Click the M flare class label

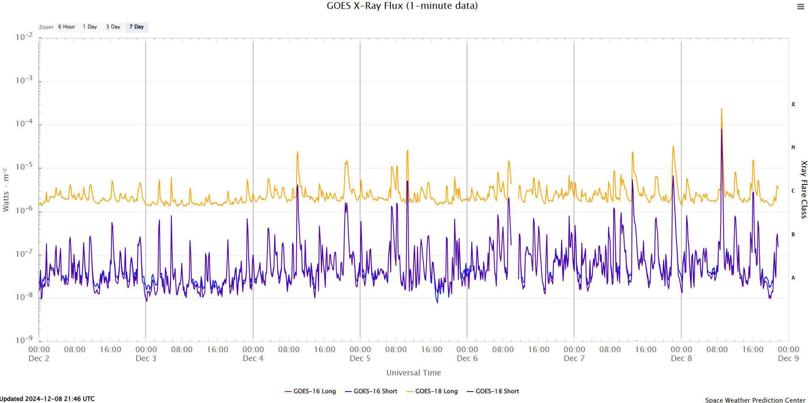click(793, 148)
